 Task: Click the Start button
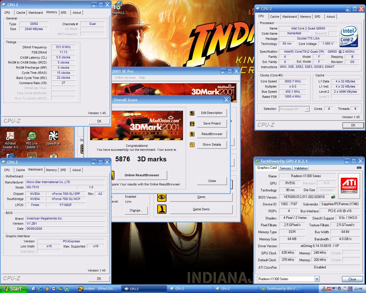point(14,289)
